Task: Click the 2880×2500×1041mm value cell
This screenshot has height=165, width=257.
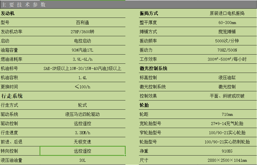Action: tap(227, 160)
